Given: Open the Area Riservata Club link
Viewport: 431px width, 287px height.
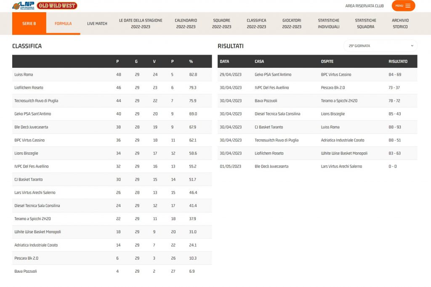Looking at the screenshot, I should [364, 6].
